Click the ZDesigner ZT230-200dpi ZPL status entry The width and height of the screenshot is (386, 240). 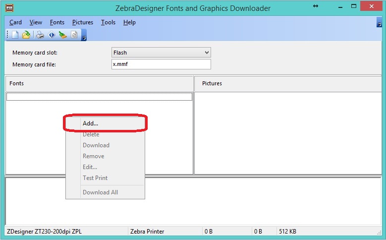(x=44, y=232)
